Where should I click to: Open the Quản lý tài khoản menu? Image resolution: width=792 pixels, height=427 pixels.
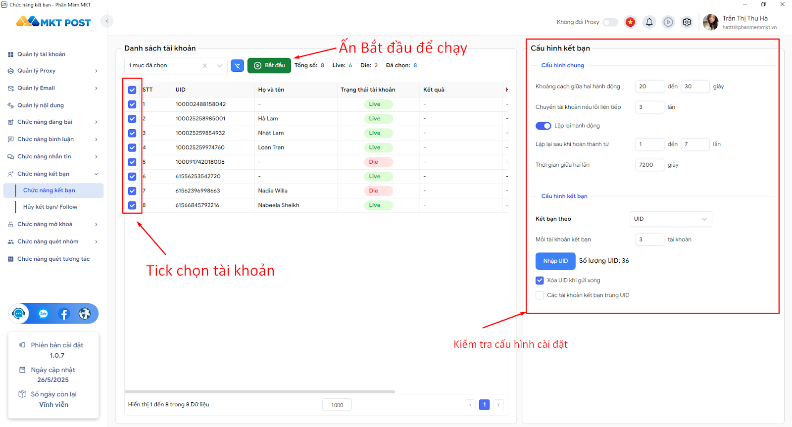point(53,54)
